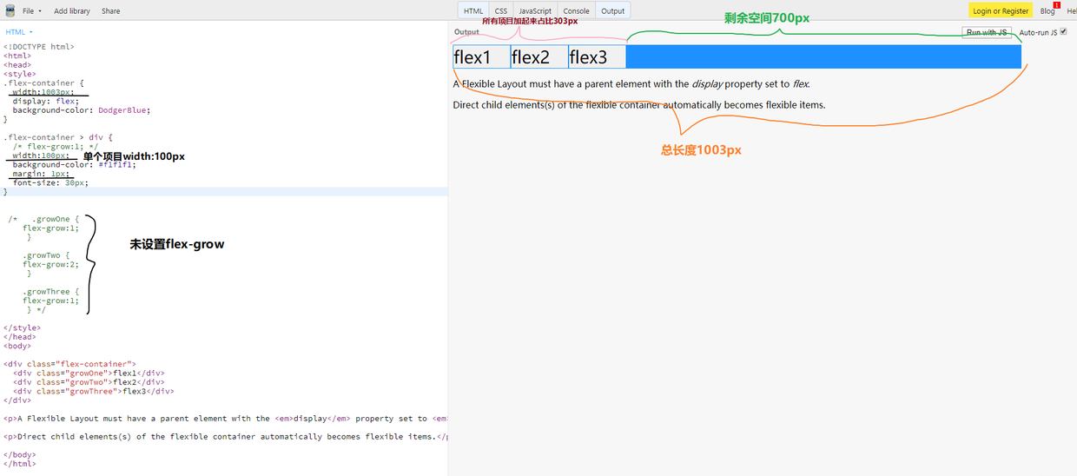Click the growOne div line with flex1
This screenshot has height=476, width=1077.
click(89, 374)
